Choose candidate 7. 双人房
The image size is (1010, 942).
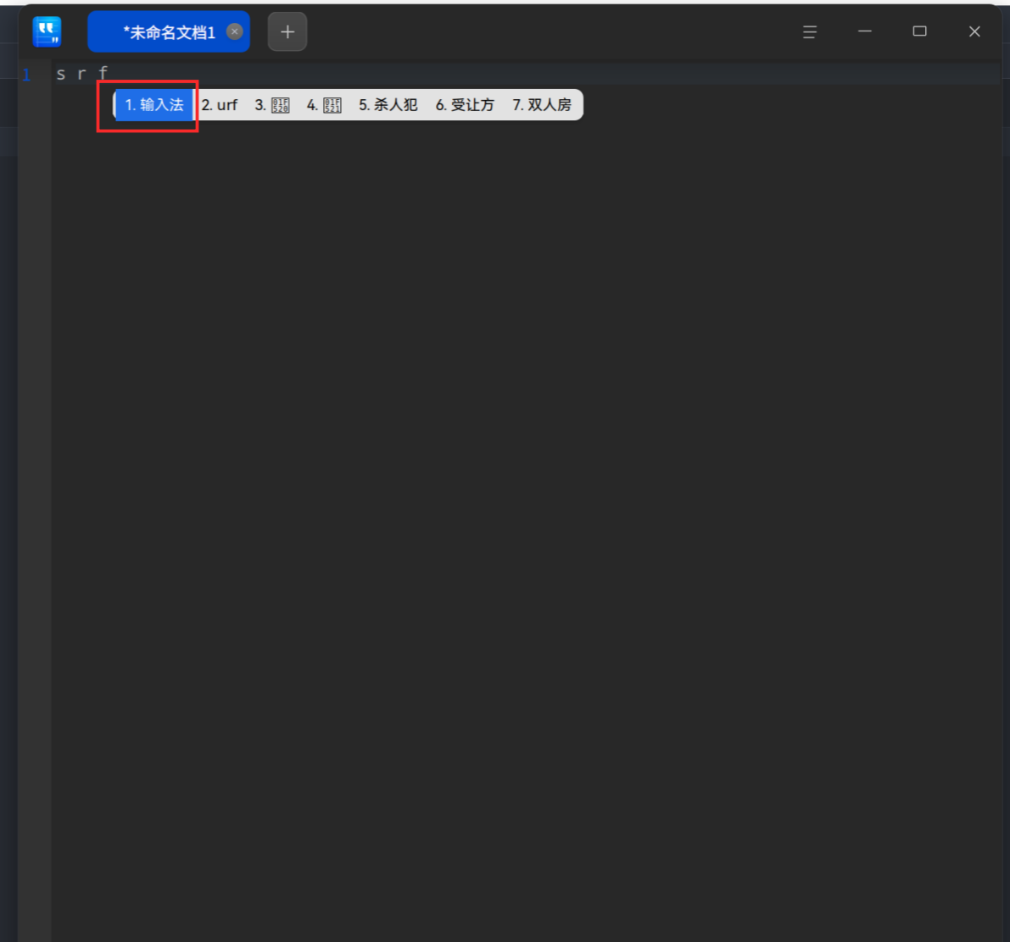pos(542,105)
